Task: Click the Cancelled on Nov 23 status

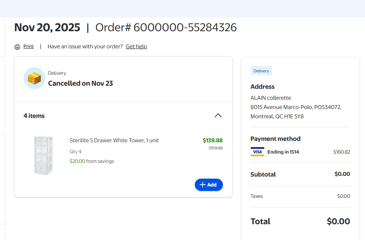Action: click(80, 83)
